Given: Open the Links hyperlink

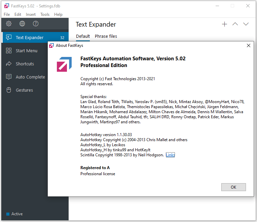Looking at the screenshot, I should 170,155.
